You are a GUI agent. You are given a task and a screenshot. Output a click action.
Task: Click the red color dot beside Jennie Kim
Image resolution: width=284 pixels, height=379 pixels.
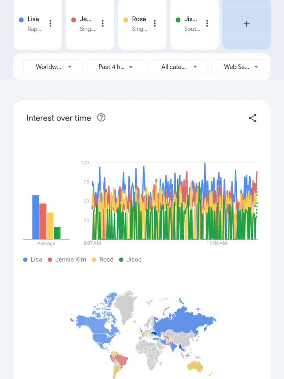coord(50,259)
